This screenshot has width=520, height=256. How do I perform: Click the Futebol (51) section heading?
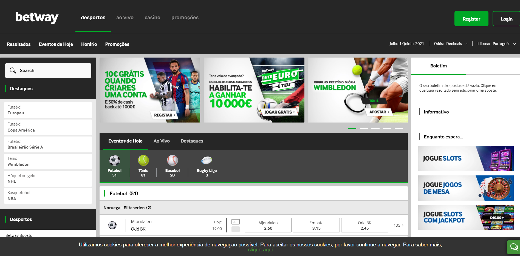click(254, 194)
